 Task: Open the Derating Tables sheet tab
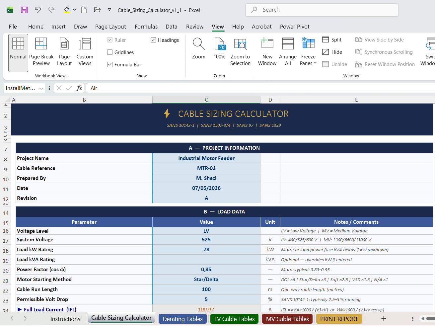click(182, 319)
